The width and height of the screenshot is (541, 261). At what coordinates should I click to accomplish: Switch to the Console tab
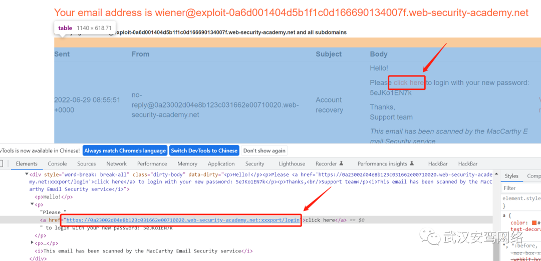(57, 164)
